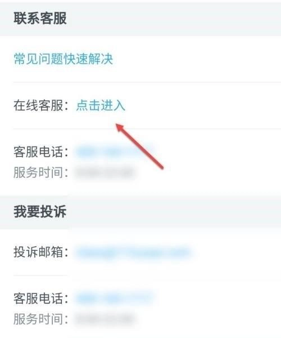This screenshot has width=281, height=338.
Task: Click the blurred service hours under 我要投诉
Action: pyautogui.click(x=105, y=319)
